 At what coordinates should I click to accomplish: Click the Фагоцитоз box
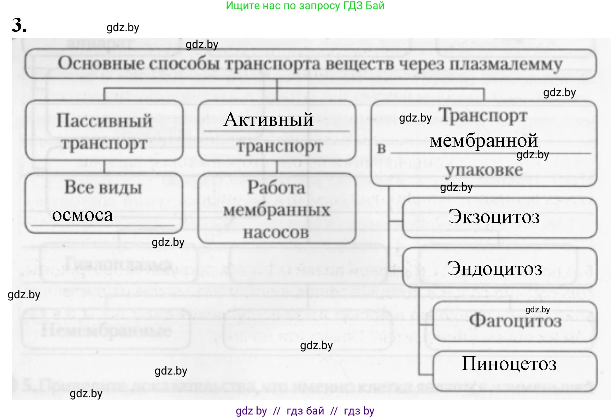point(515,322)
